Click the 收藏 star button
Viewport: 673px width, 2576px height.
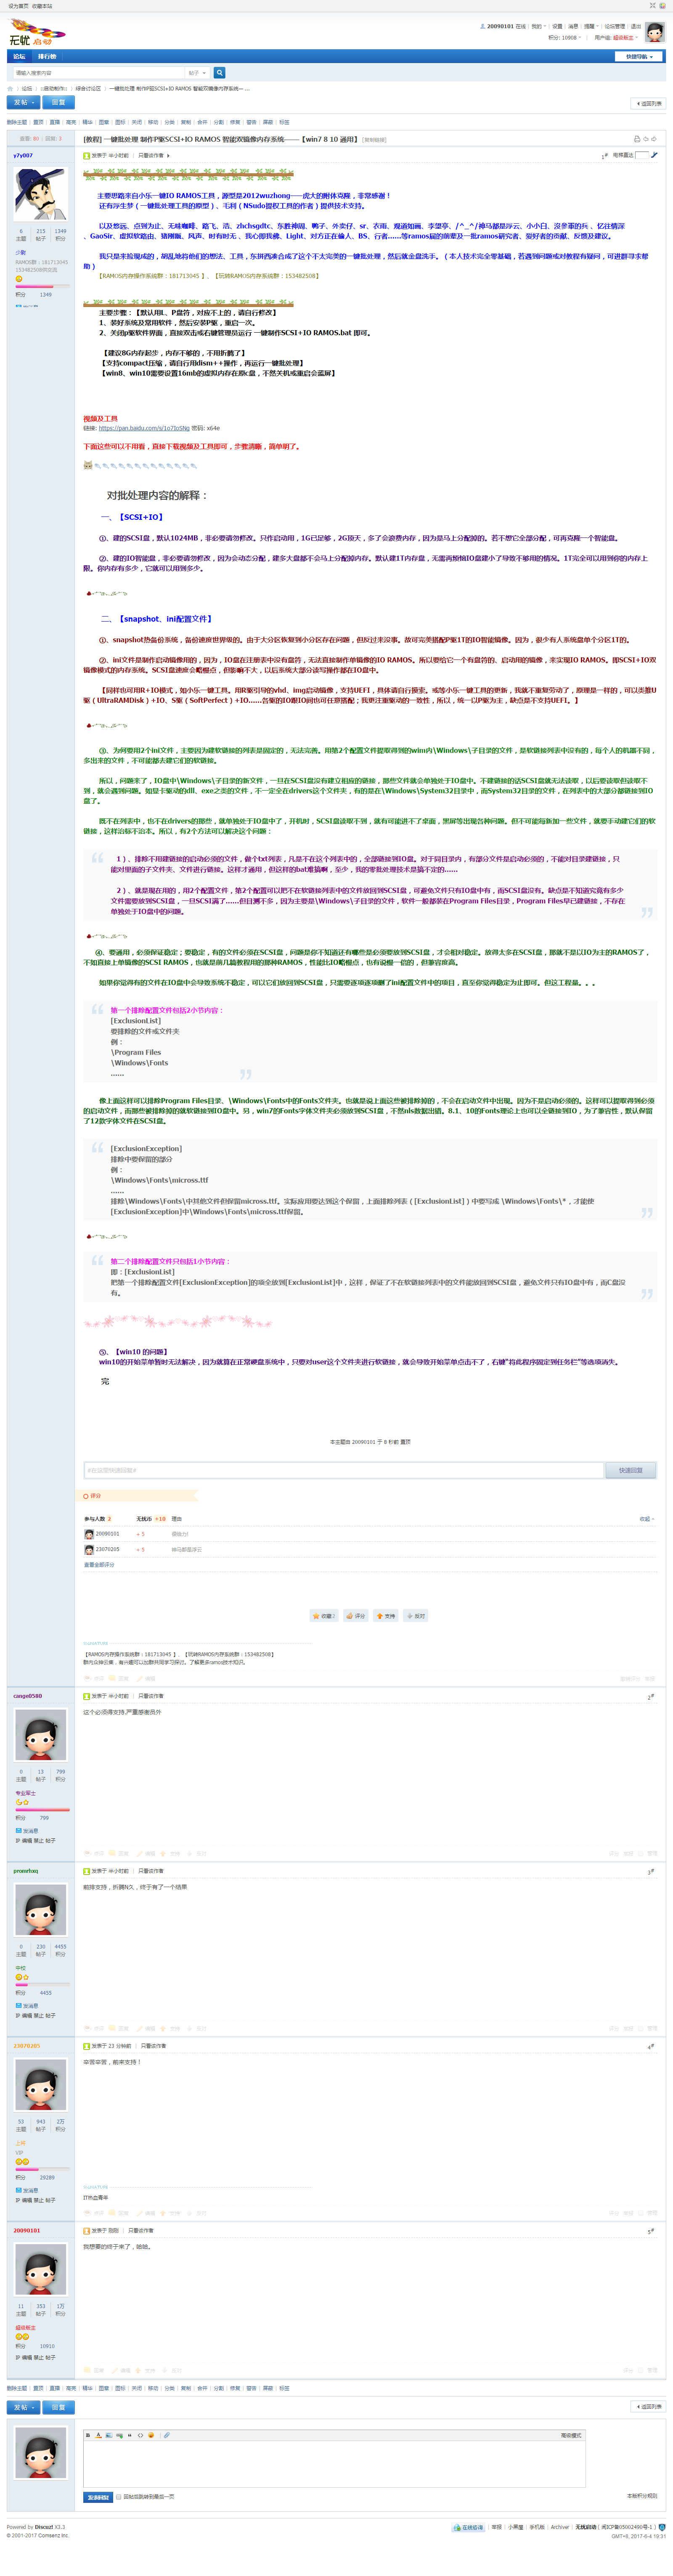[x=323, y=1615]
